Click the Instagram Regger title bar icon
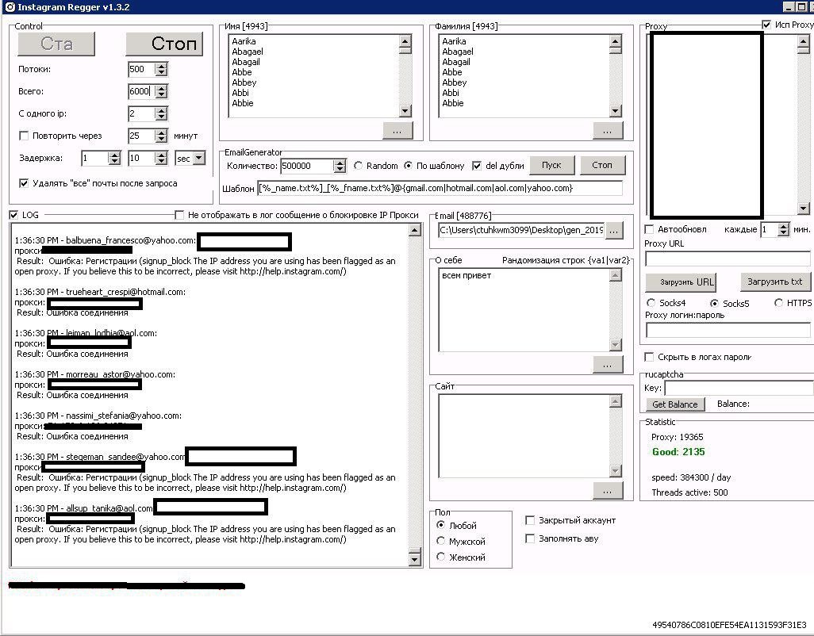 [x=10, y=7]
